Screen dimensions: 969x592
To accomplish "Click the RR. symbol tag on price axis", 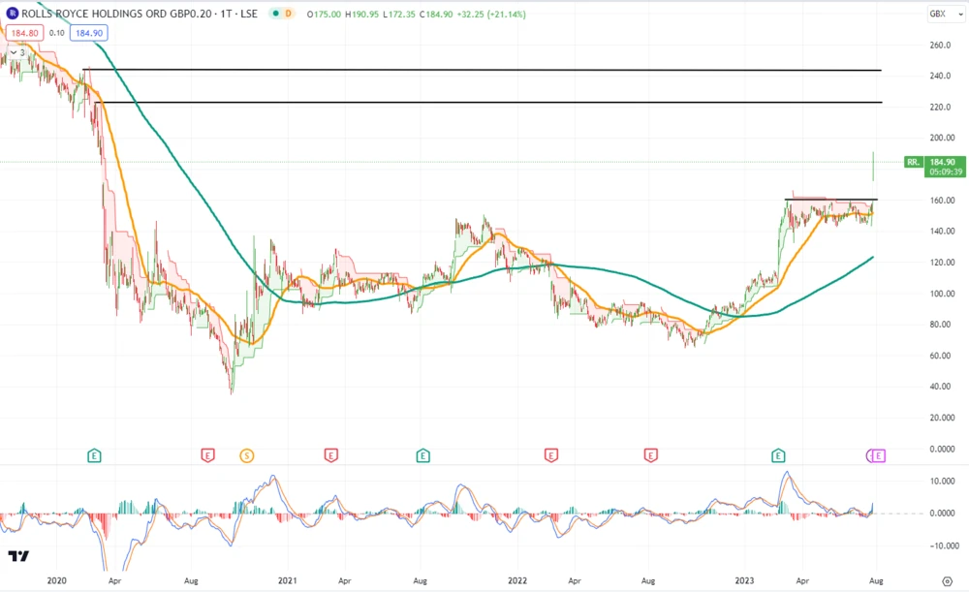I will click(x=913, y=162).
